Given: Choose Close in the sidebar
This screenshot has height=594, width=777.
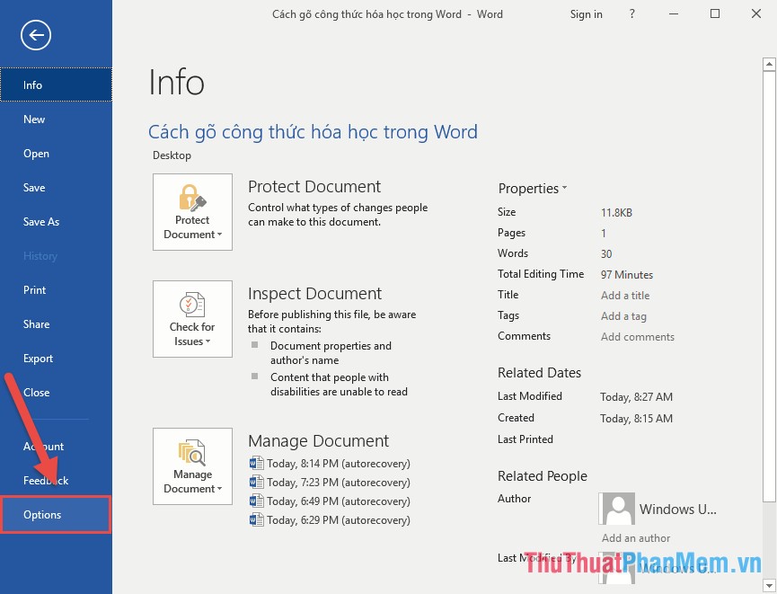Looking at the screenshot, I should click(x=56, y=392).
